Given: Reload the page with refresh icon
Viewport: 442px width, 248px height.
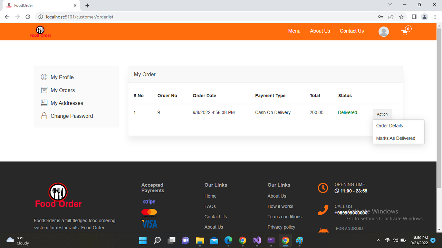Looking at the screenshot, I should [28, 17].
